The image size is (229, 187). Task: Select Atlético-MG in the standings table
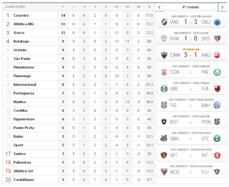click(x=24, y=24)
